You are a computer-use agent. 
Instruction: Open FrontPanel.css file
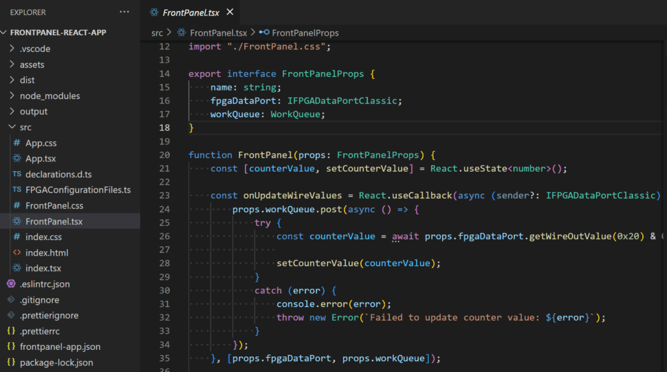coord(54,206)
